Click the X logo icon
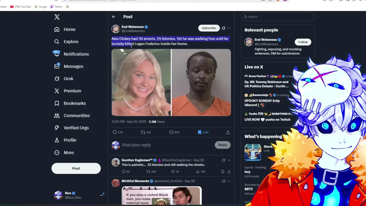This screenshot has width=366, height=206. pyautogui.click(x=57, y=17)
